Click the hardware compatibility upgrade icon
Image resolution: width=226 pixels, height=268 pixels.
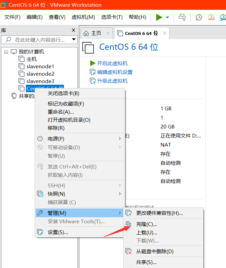[x=128, y=213]
